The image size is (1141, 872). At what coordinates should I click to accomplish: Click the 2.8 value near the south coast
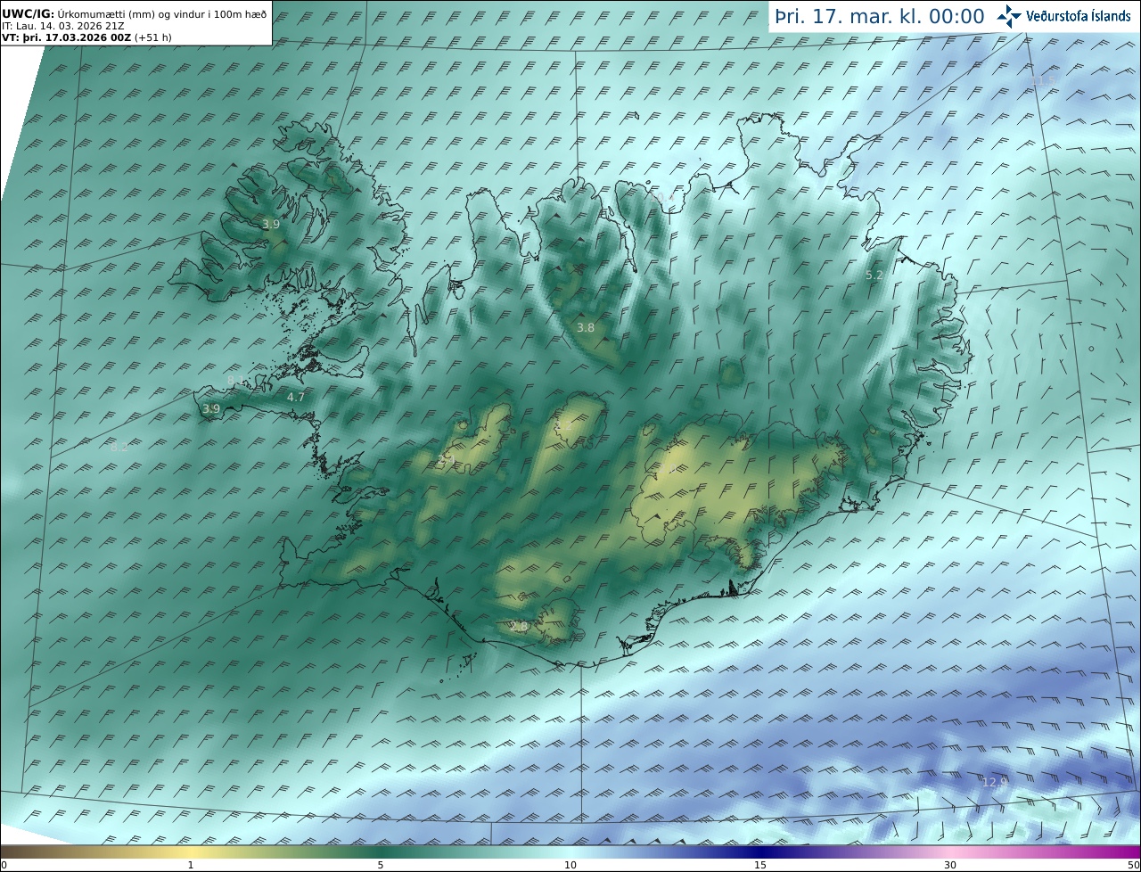519,628
